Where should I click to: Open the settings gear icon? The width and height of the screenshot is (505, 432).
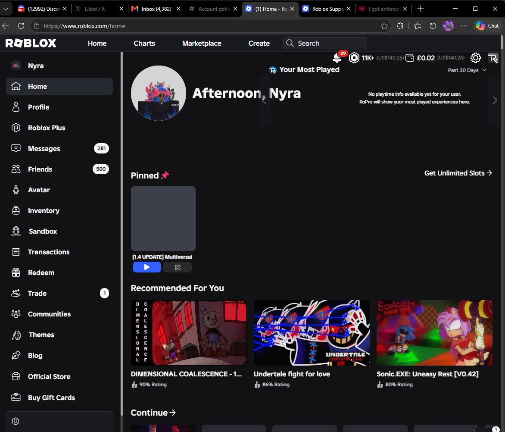point(476,58)
